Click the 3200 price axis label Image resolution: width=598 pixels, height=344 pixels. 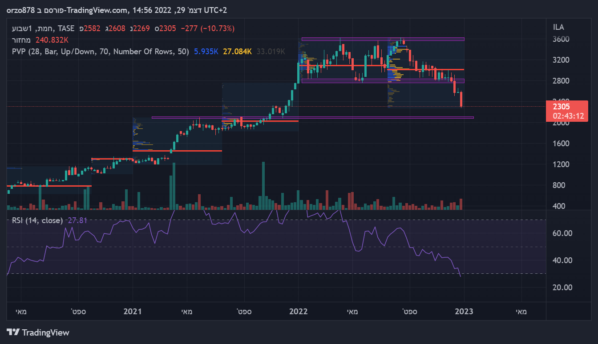click(560, 60)
